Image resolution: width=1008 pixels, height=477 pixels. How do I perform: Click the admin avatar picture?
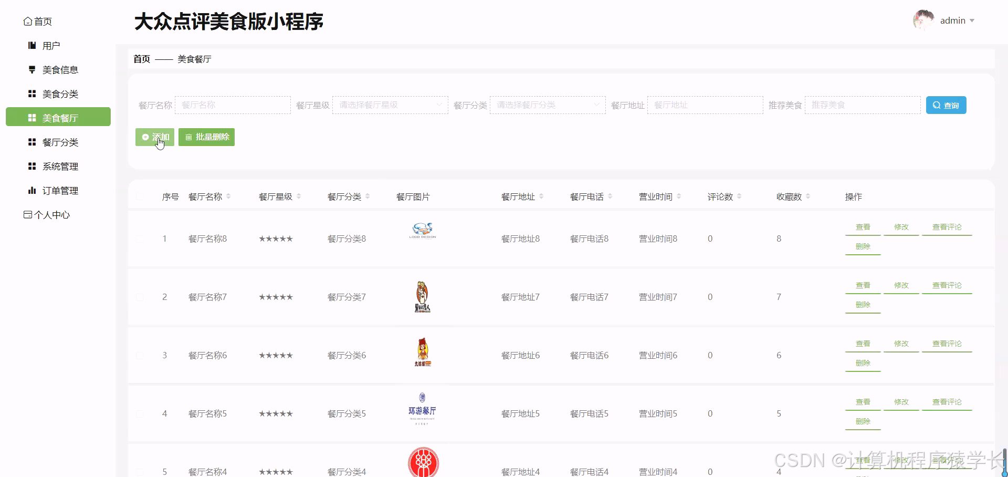[x=923, y=20]
